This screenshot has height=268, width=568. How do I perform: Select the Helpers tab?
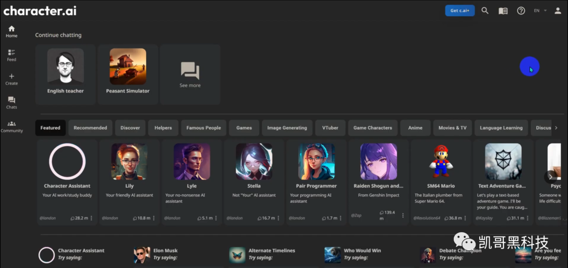(163, 128)
